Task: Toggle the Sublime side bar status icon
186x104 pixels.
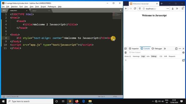Action: tap(4, 96)
